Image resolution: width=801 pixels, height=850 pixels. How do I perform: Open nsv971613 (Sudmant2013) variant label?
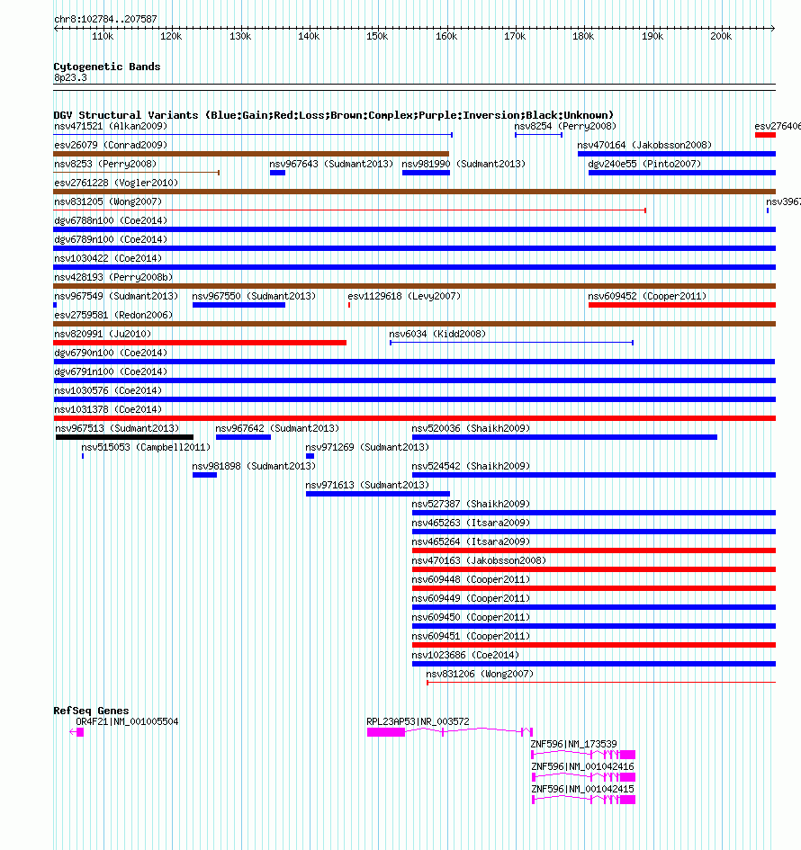(x=367, y=486)
